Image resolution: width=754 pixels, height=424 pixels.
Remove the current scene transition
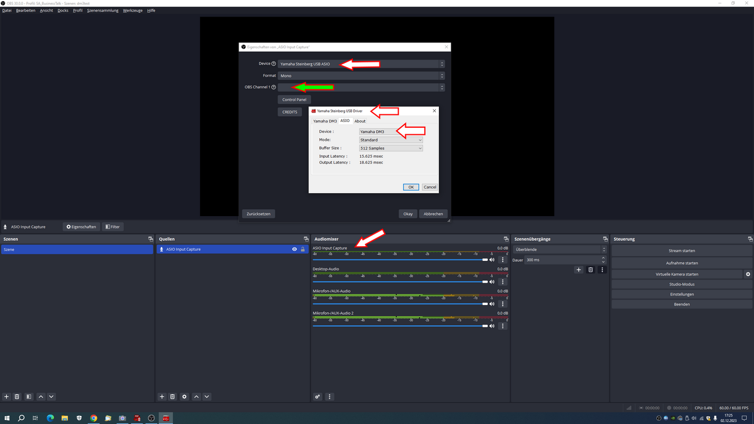(x=590, y=270)
